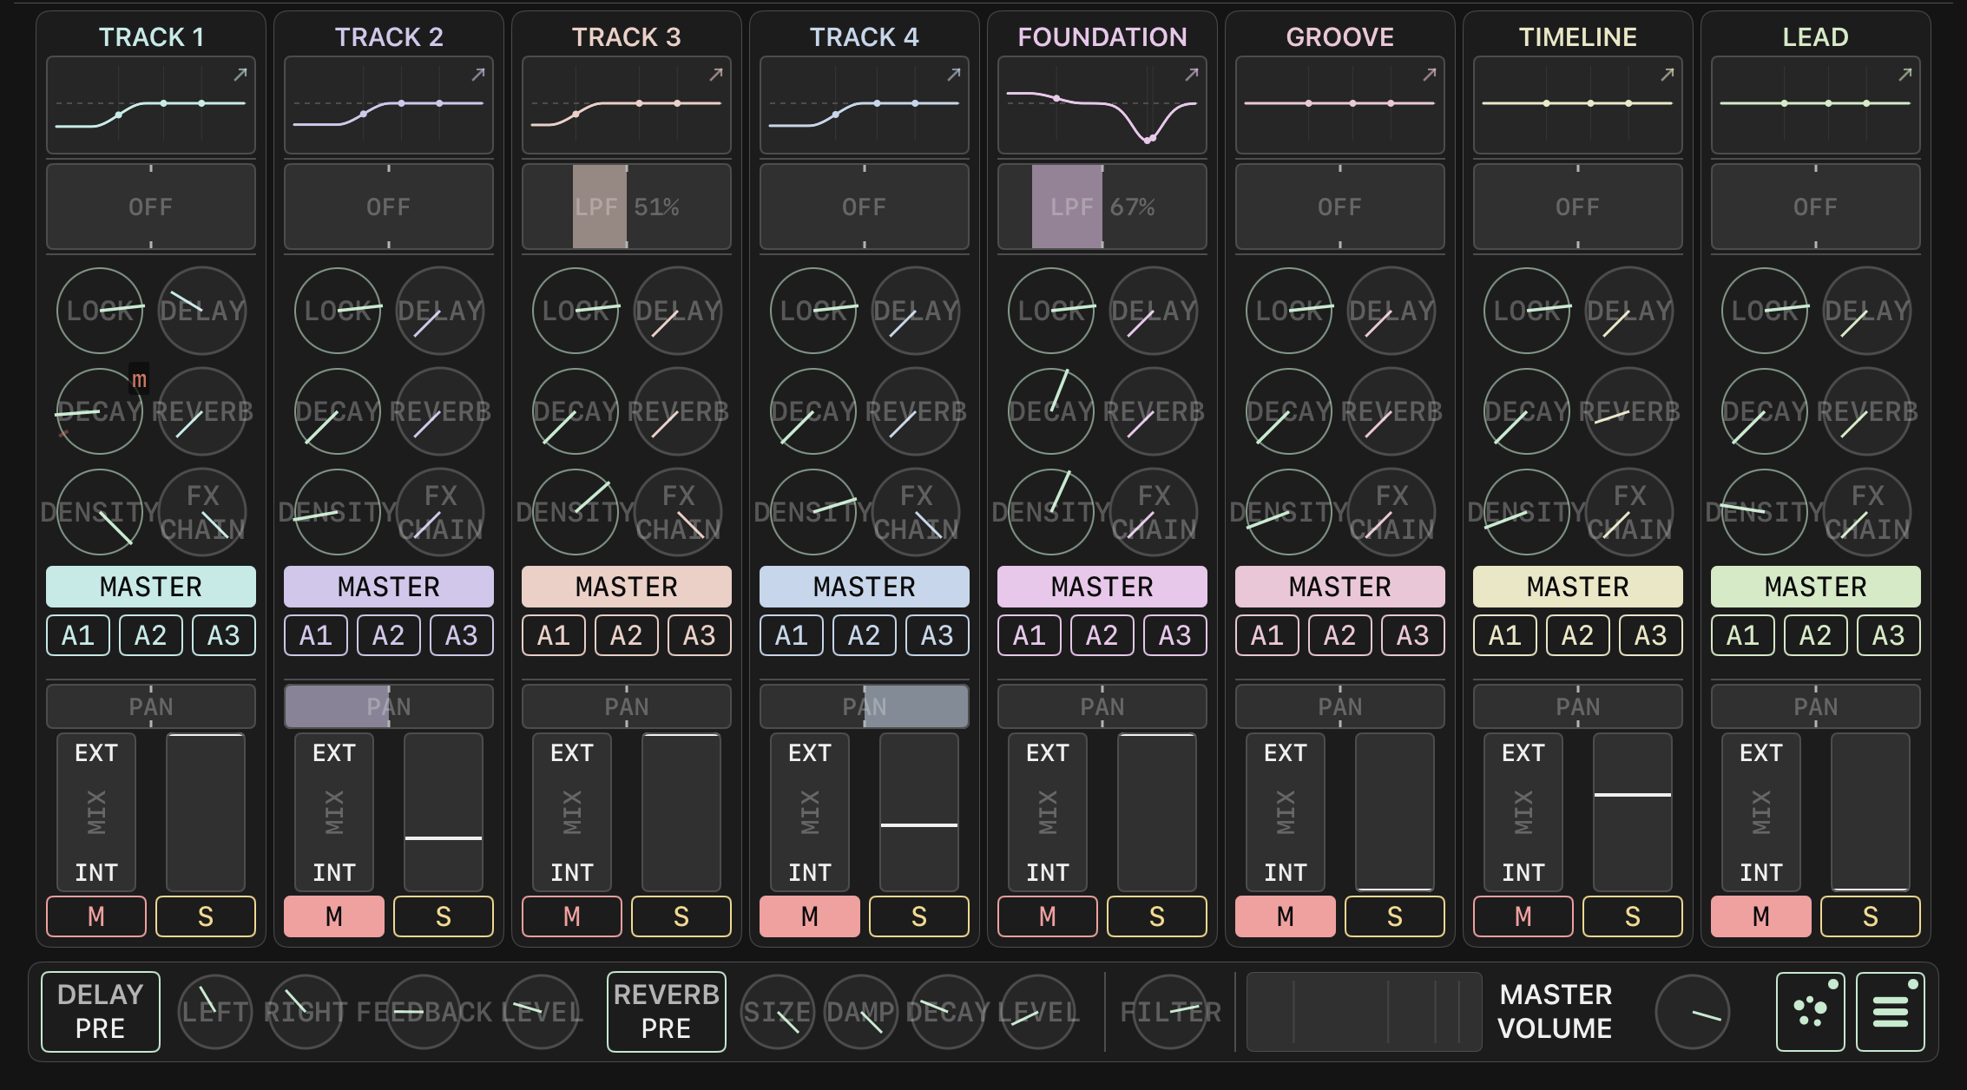Click the Track 4 PAN slider

(865, 706)
